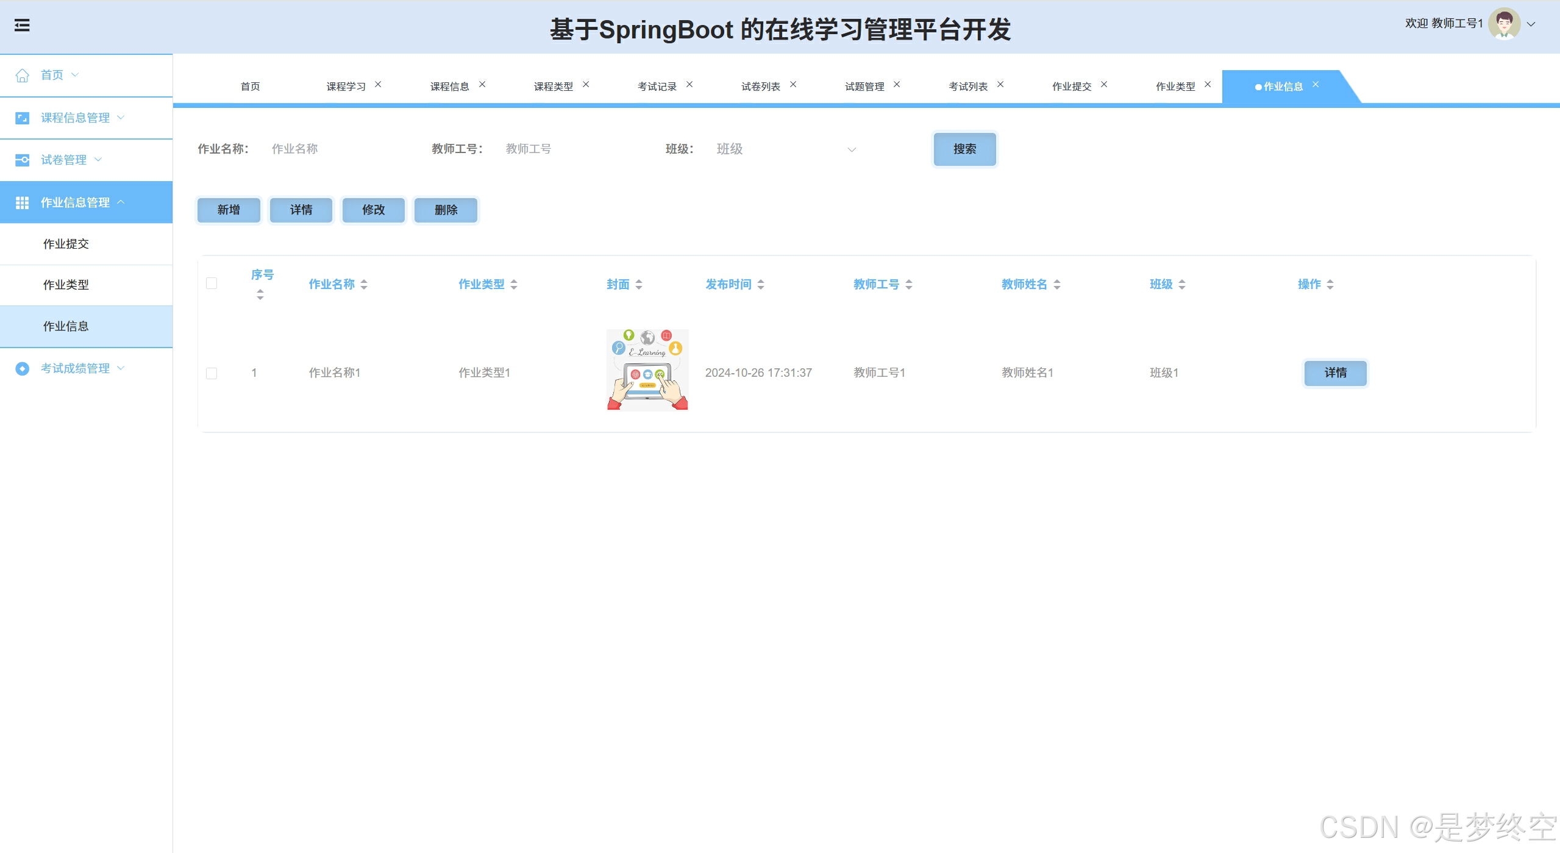Click the 考试成绩管理 circle icon
The height and width of the screenshot is (853, 1560).
click(x=23, y=368)
